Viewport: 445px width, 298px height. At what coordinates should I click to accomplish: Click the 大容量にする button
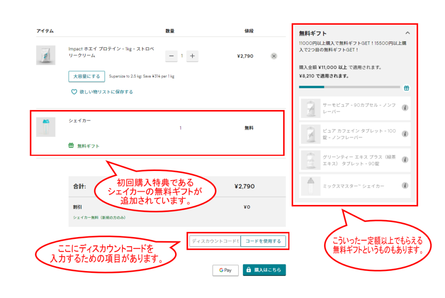[86, 77]
